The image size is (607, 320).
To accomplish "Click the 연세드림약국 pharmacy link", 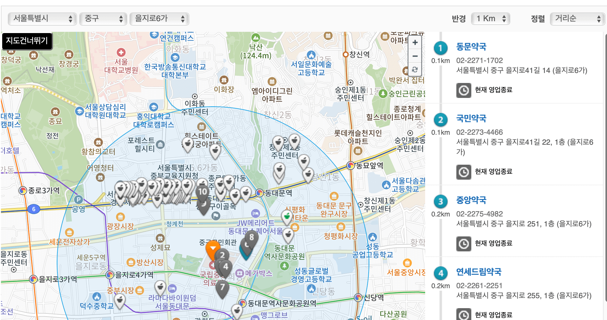I will click(478, 272).
